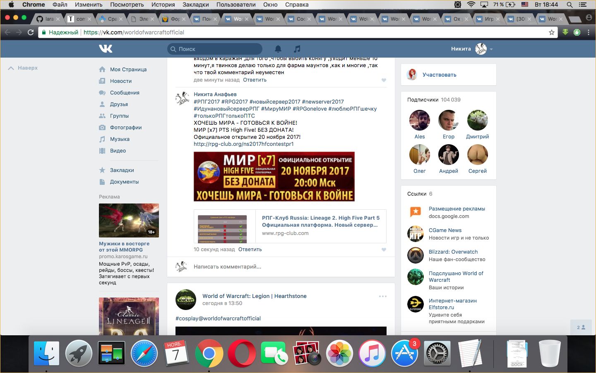Open the Закладки menu in the menu bar

(195, 5)
